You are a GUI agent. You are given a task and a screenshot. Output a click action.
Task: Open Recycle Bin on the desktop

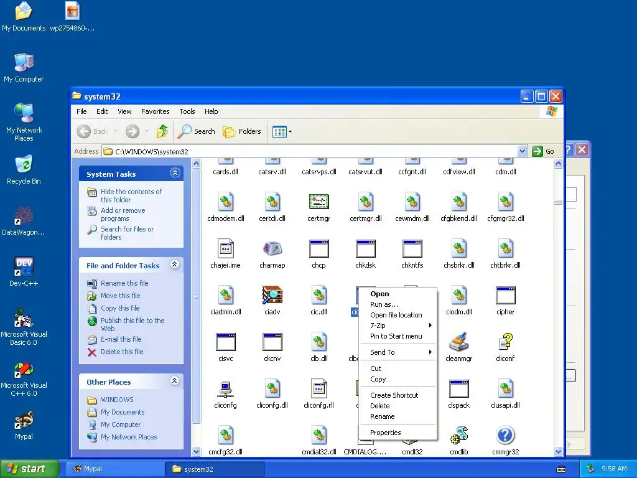click(x=24, y=170)
